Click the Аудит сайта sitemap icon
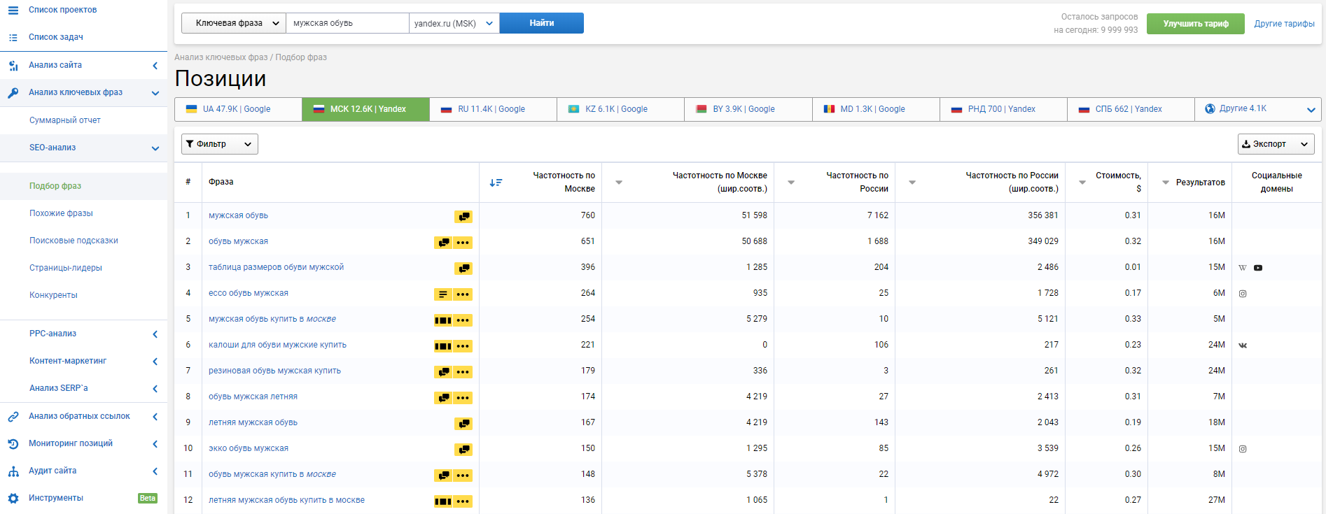The image size is (1326, 514). pos(13,471)
